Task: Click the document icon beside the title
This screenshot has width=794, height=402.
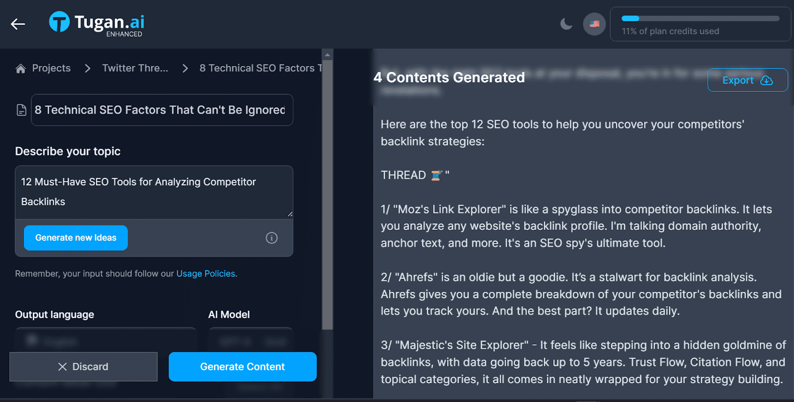Action: (x=21, y=110)
